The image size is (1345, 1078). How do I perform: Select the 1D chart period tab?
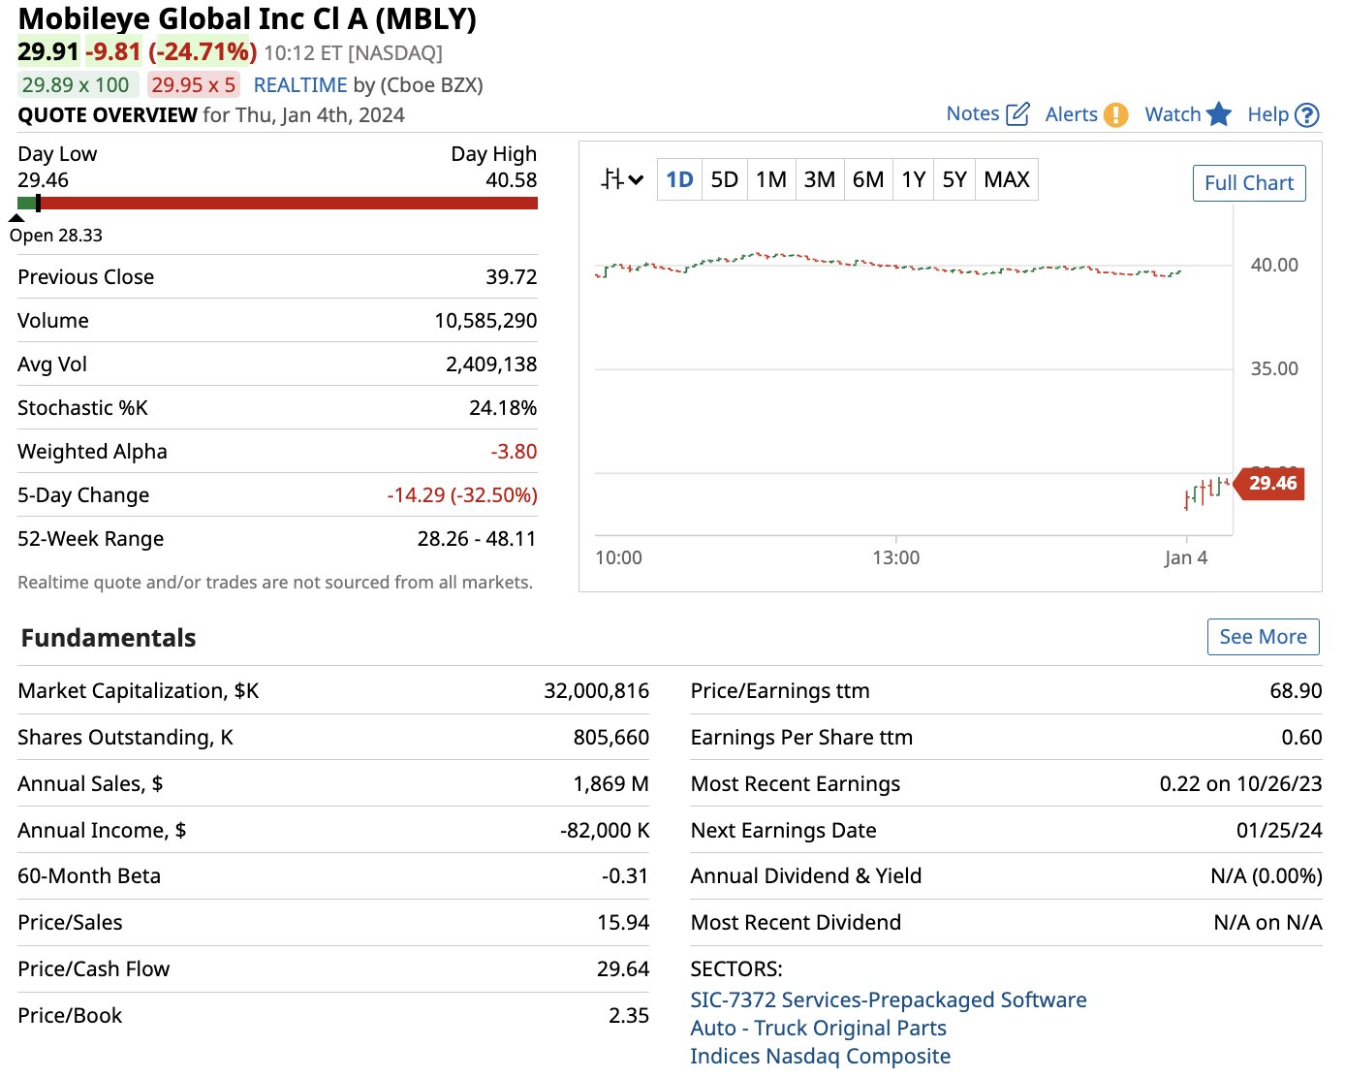click(679, 179)
